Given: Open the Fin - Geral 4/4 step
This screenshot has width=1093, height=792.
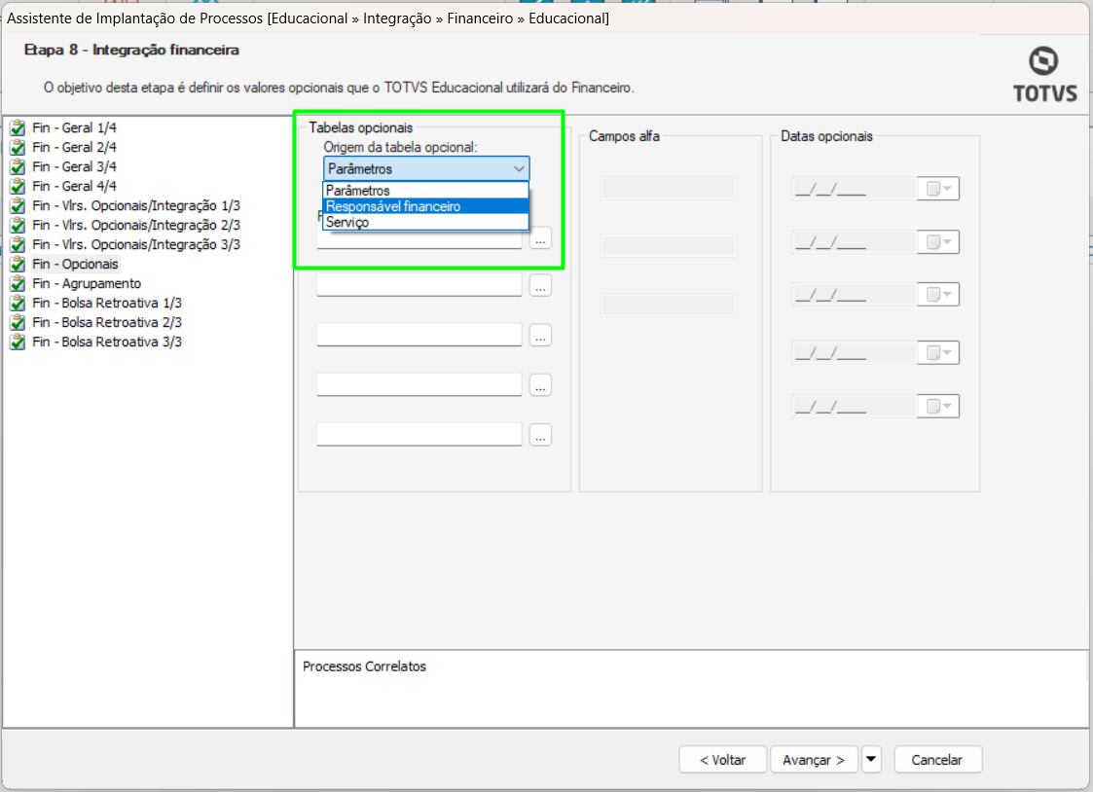Looking at the screenshot, I should (75, 186).
